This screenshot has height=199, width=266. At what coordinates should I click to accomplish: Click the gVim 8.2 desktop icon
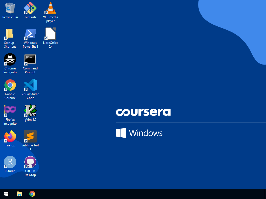30,111
